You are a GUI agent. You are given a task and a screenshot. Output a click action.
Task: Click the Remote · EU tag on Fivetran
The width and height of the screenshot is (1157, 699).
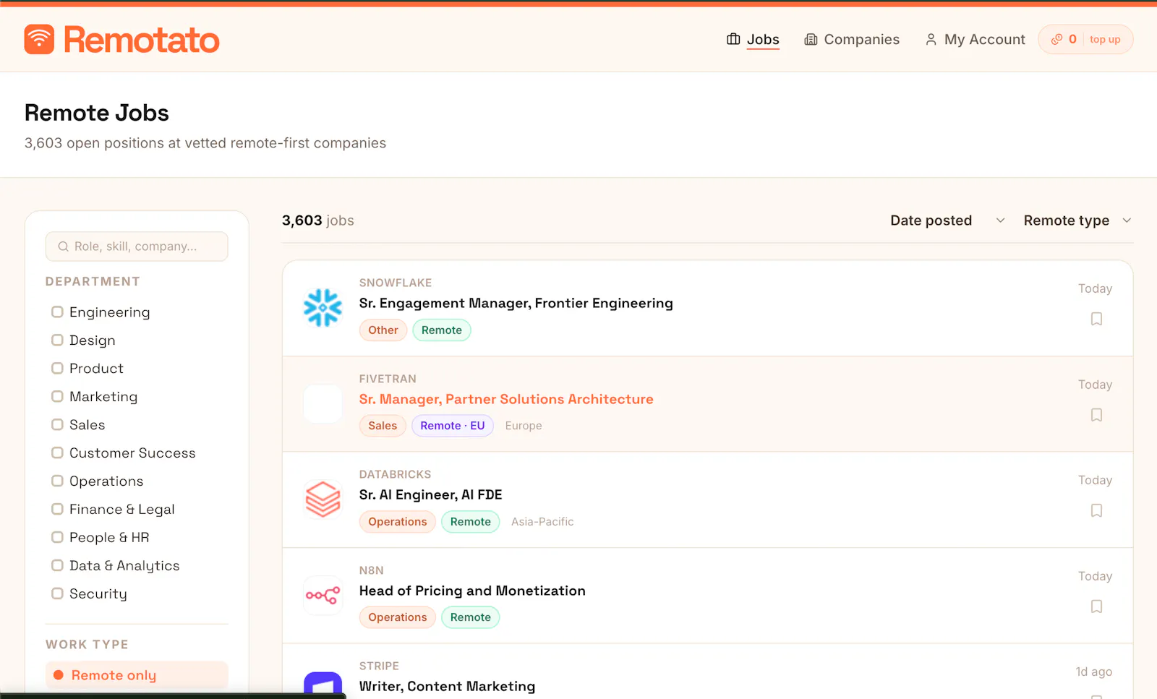click(453, 426)
